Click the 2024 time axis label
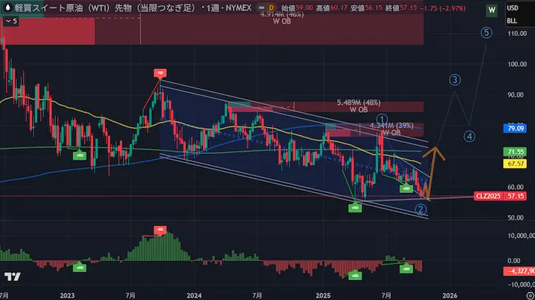 (x=194, y=293)
